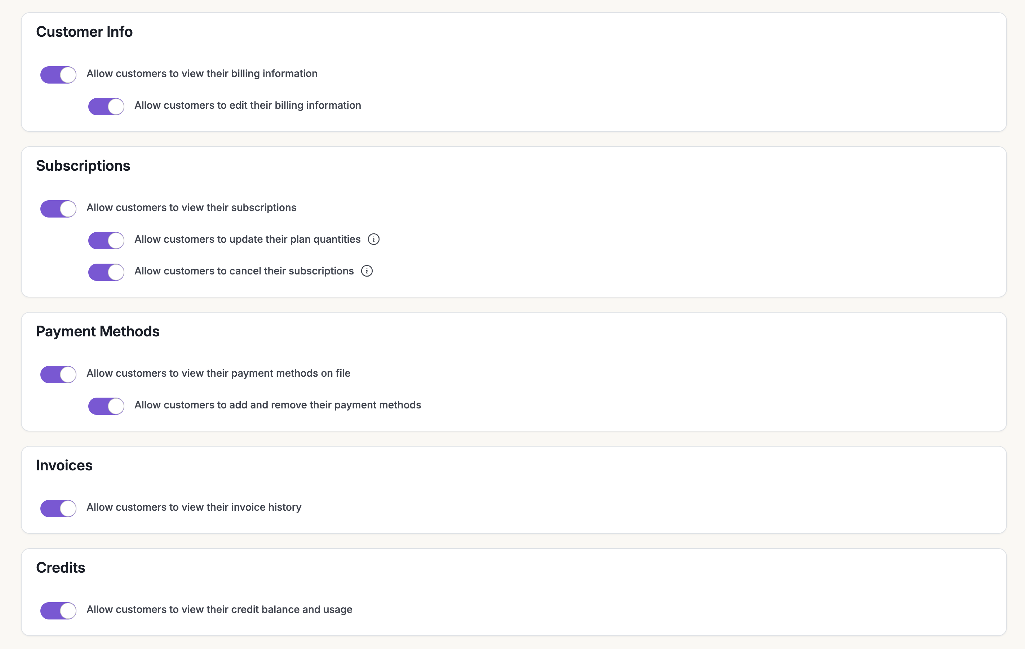Viewport: 1025px width, 649px height.
Task: Click the Subscriptions section heading
Action: [x=83, y=166]
